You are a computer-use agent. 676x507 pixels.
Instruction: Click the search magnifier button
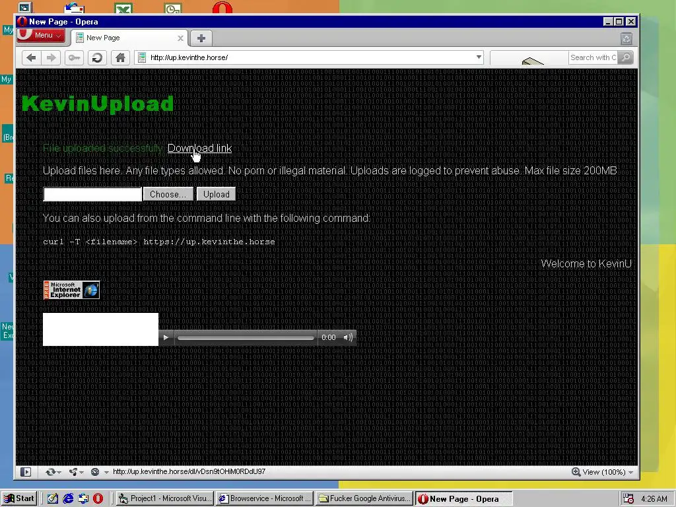coord(626,58)
